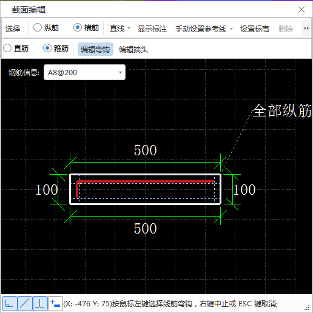Open the 钢筋信息 A8@200 combo box
Image resolution: width=313 pixels, height=313 pixels.
coord(84,72)
